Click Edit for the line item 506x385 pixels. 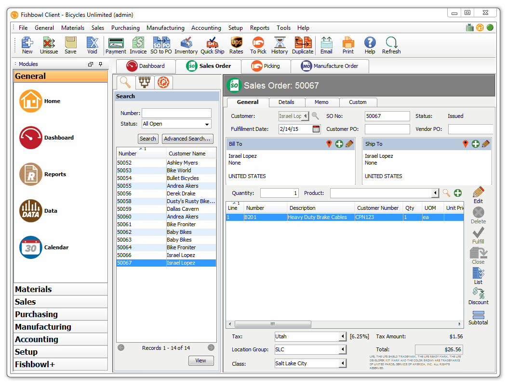pos(478,195)
